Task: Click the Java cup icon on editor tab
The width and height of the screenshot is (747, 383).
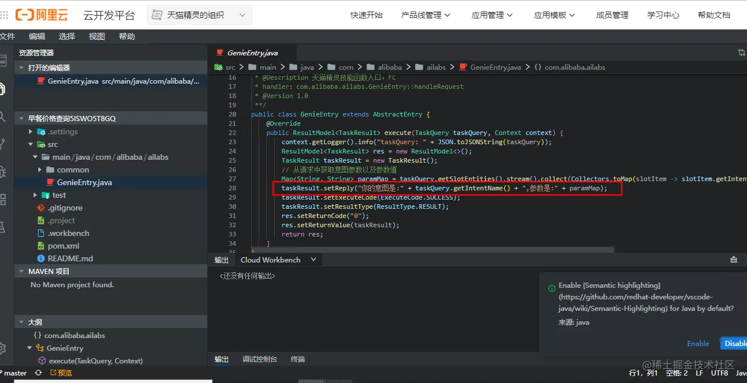Action: (x=219, y=52)
